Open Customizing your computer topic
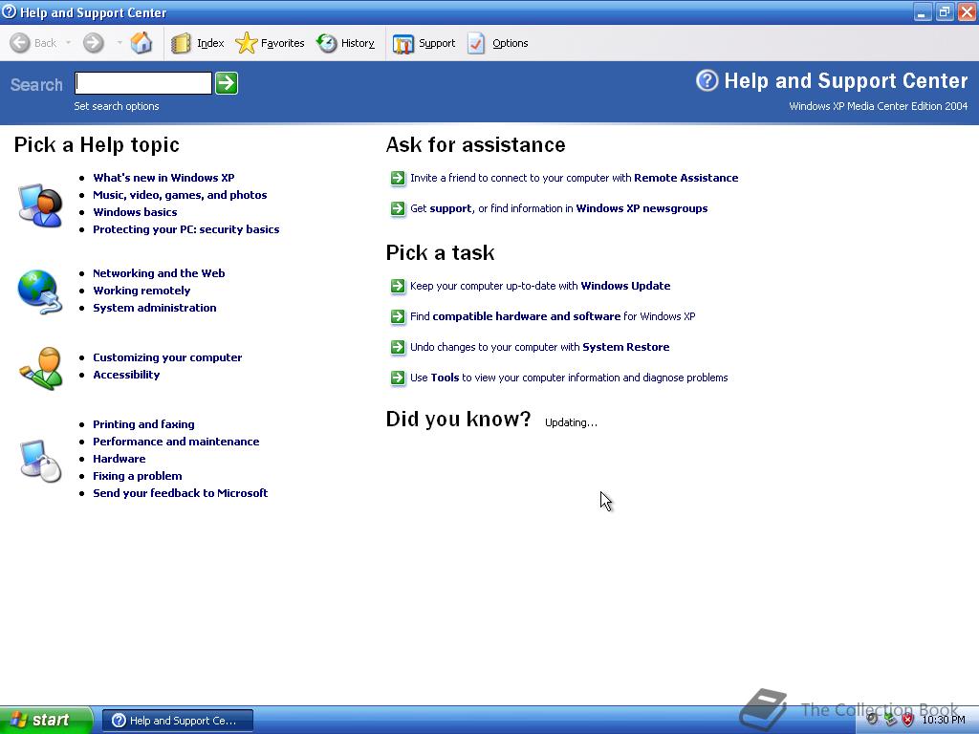This screenshot has height=734, width=979. pos(167,357)
